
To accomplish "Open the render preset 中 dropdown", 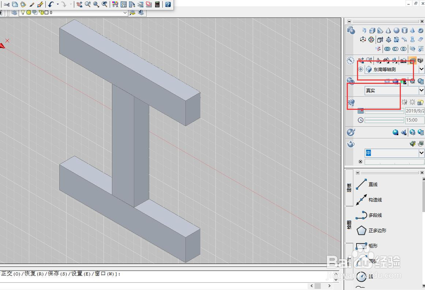I will point(421,153).
